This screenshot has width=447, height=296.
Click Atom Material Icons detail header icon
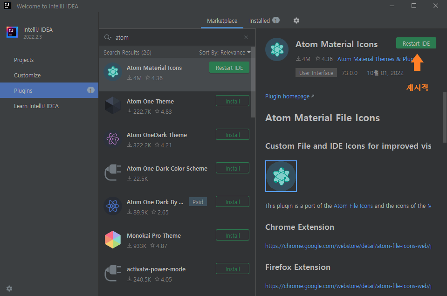277,49
